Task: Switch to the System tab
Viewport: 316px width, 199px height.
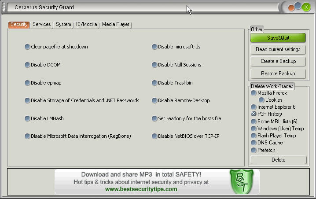Action: 63,25
